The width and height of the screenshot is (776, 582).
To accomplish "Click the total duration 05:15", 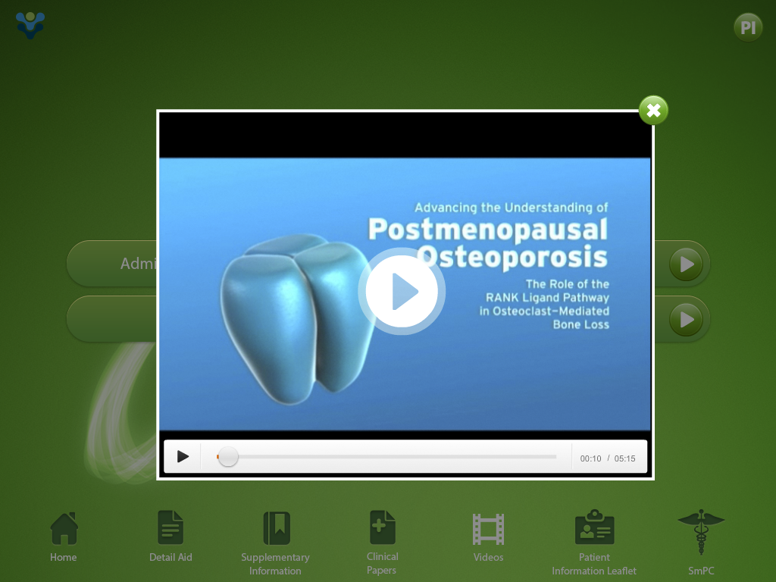I will [x=624, y=458].
